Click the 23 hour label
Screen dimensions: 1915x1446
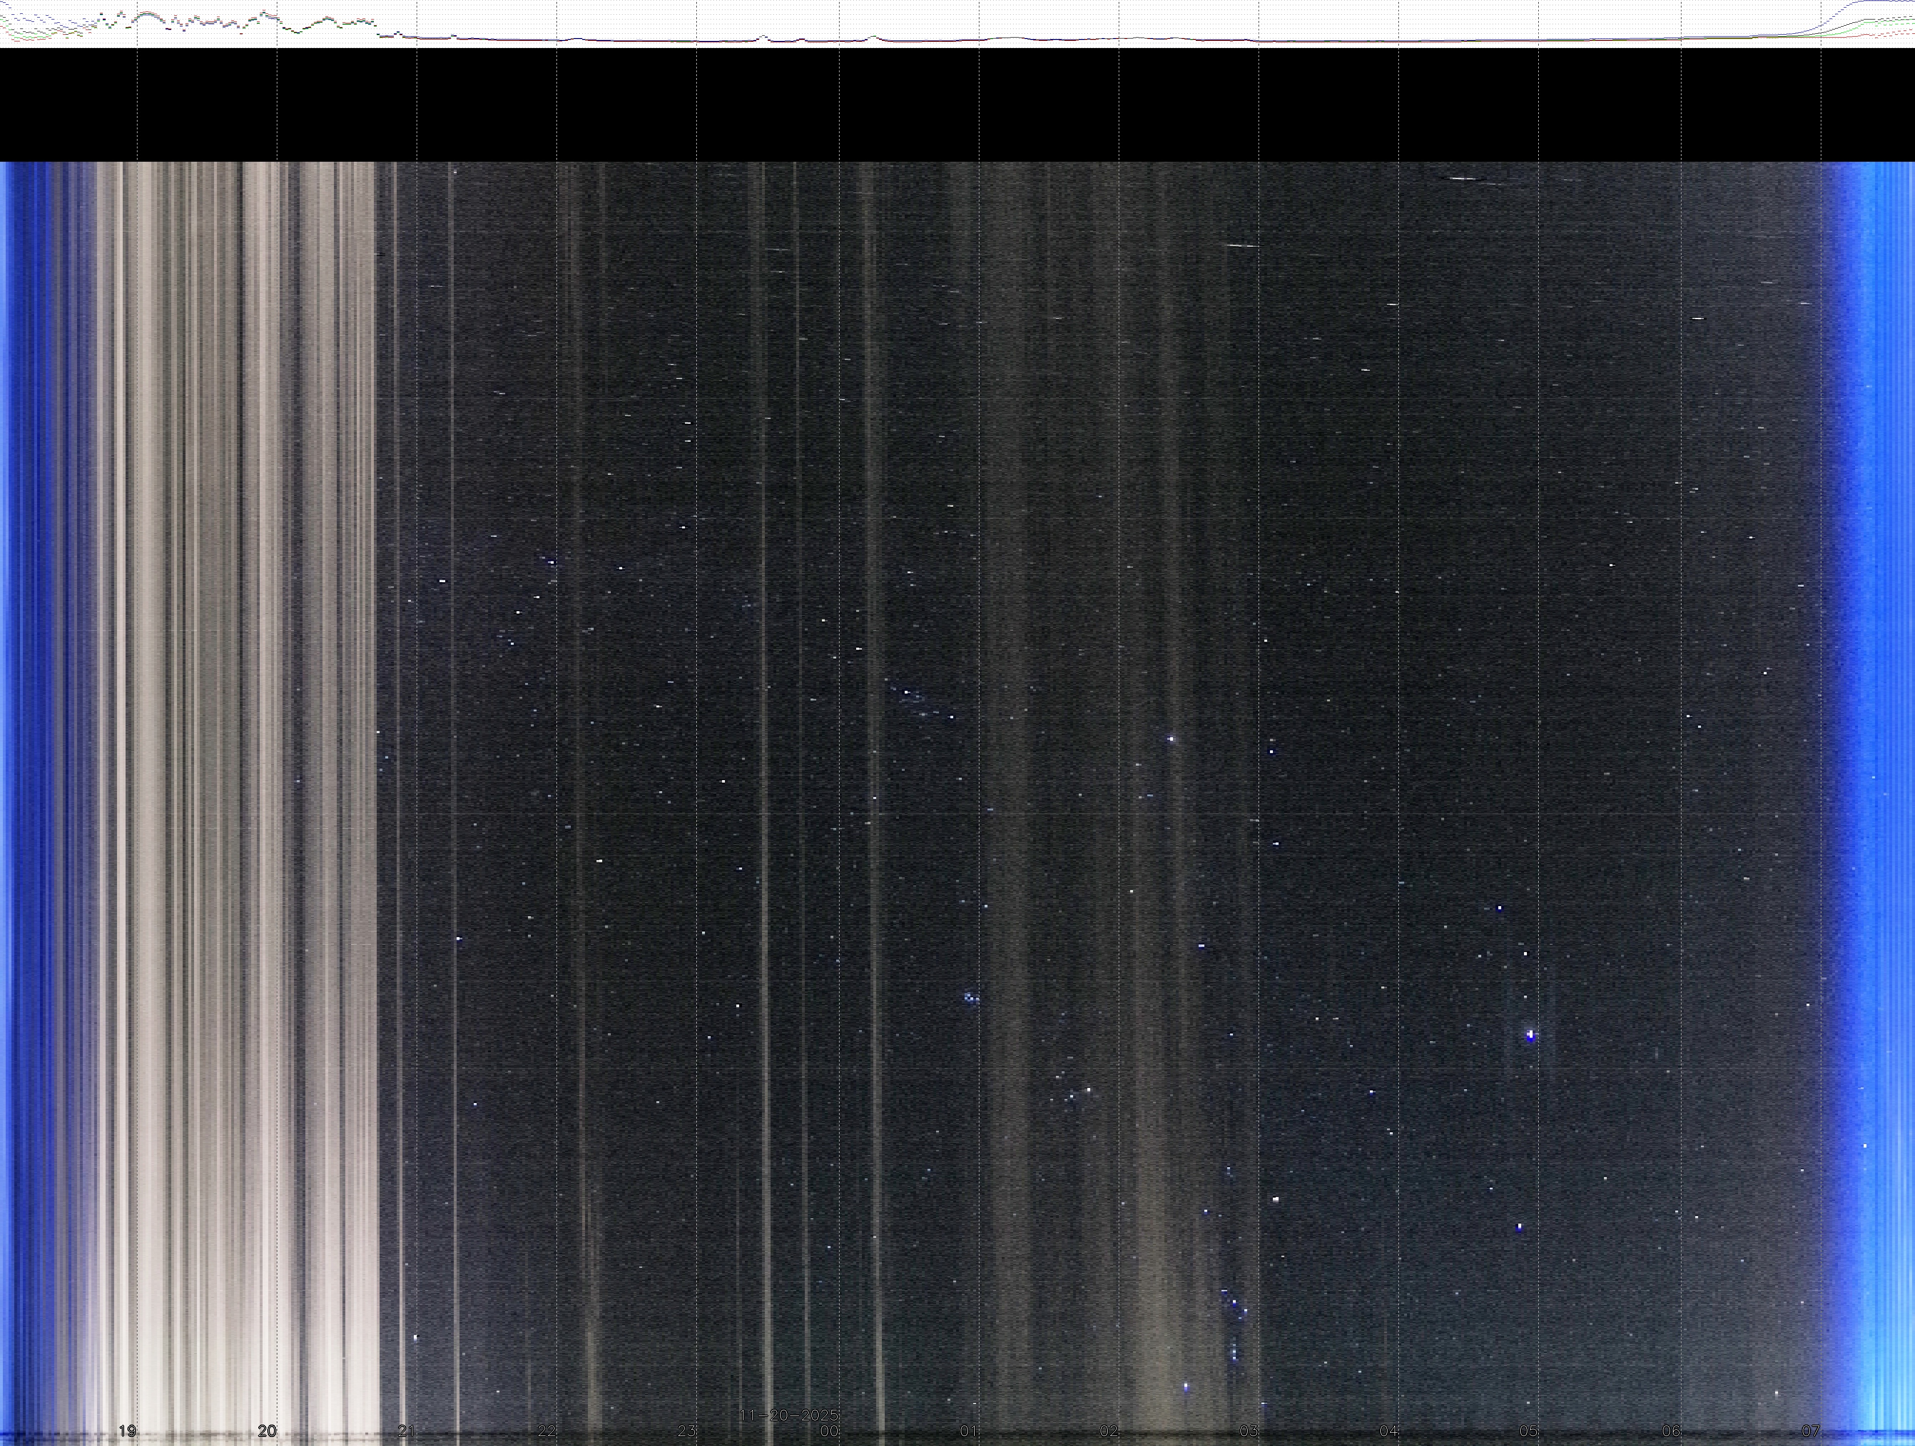686,1431
